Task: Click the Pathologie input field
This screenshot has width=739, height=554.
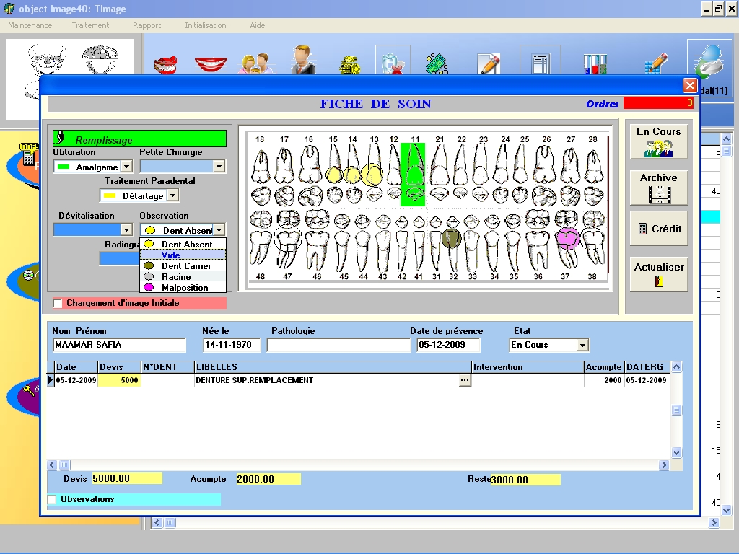Action: click(338, 345)
